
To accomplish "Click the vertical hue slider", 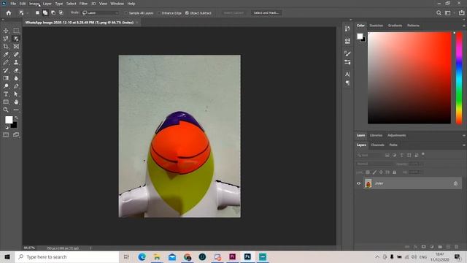I will (x=459, y=78).
